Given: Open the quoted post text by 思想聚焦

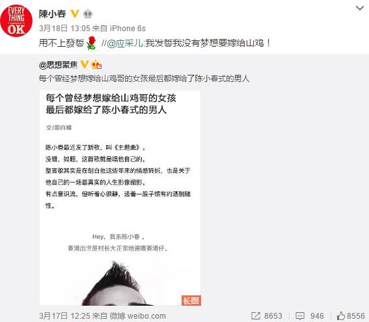Looking at the screenshot, I should coord(144,79).
